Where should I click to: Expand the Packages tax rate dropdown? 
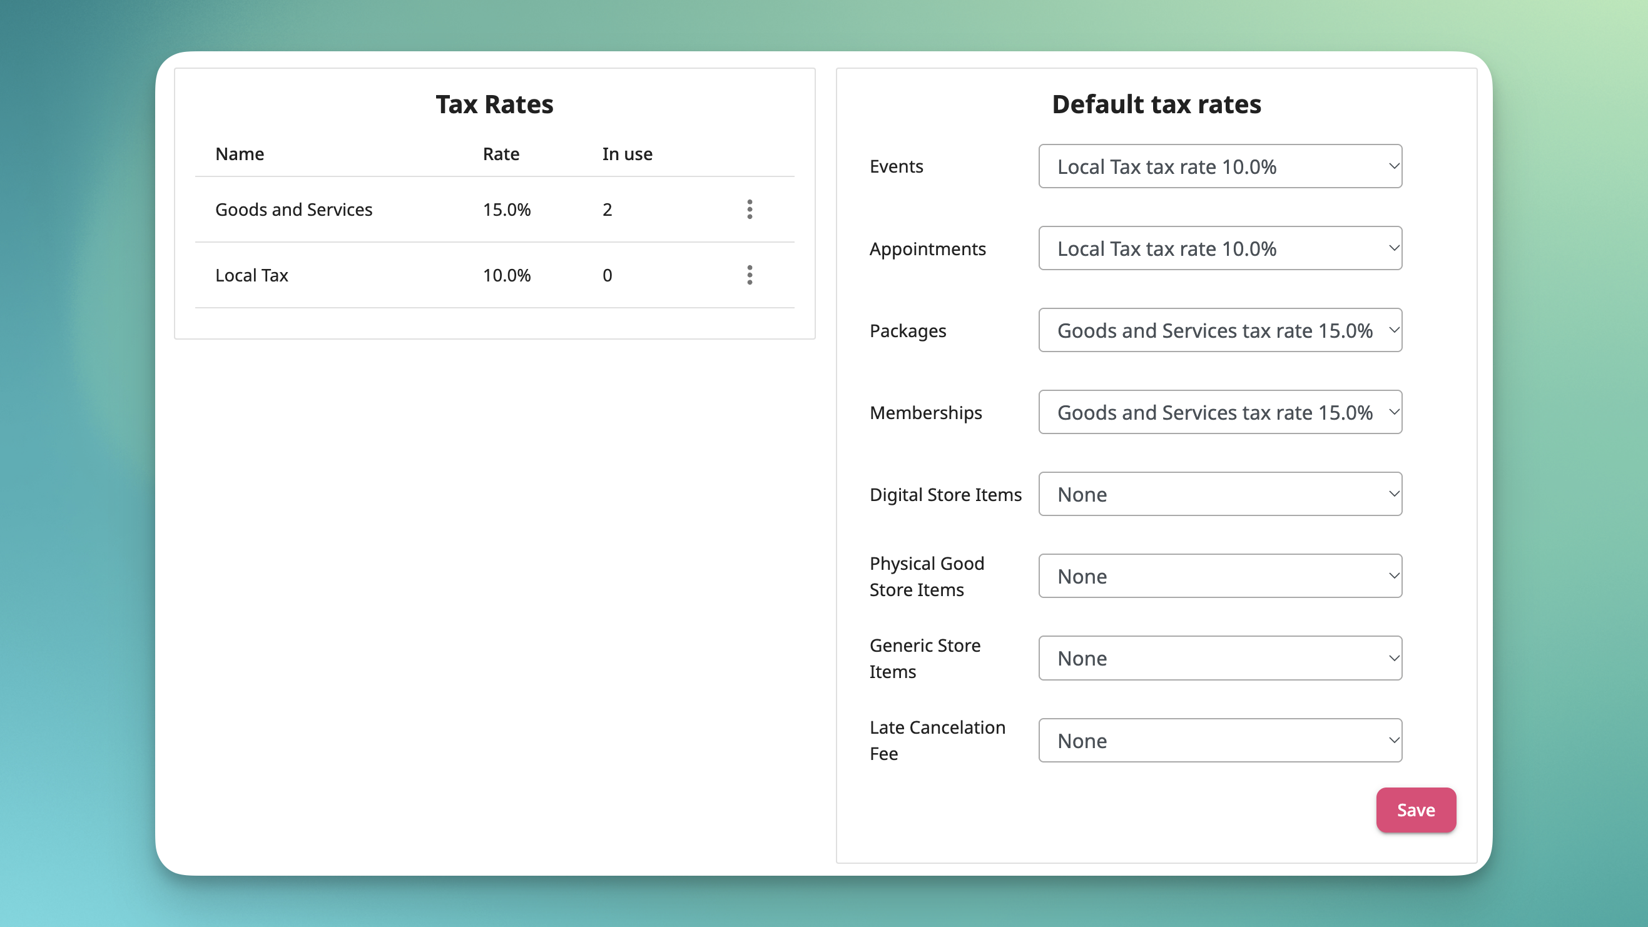pyautogui.click(x=1220, y=330)
